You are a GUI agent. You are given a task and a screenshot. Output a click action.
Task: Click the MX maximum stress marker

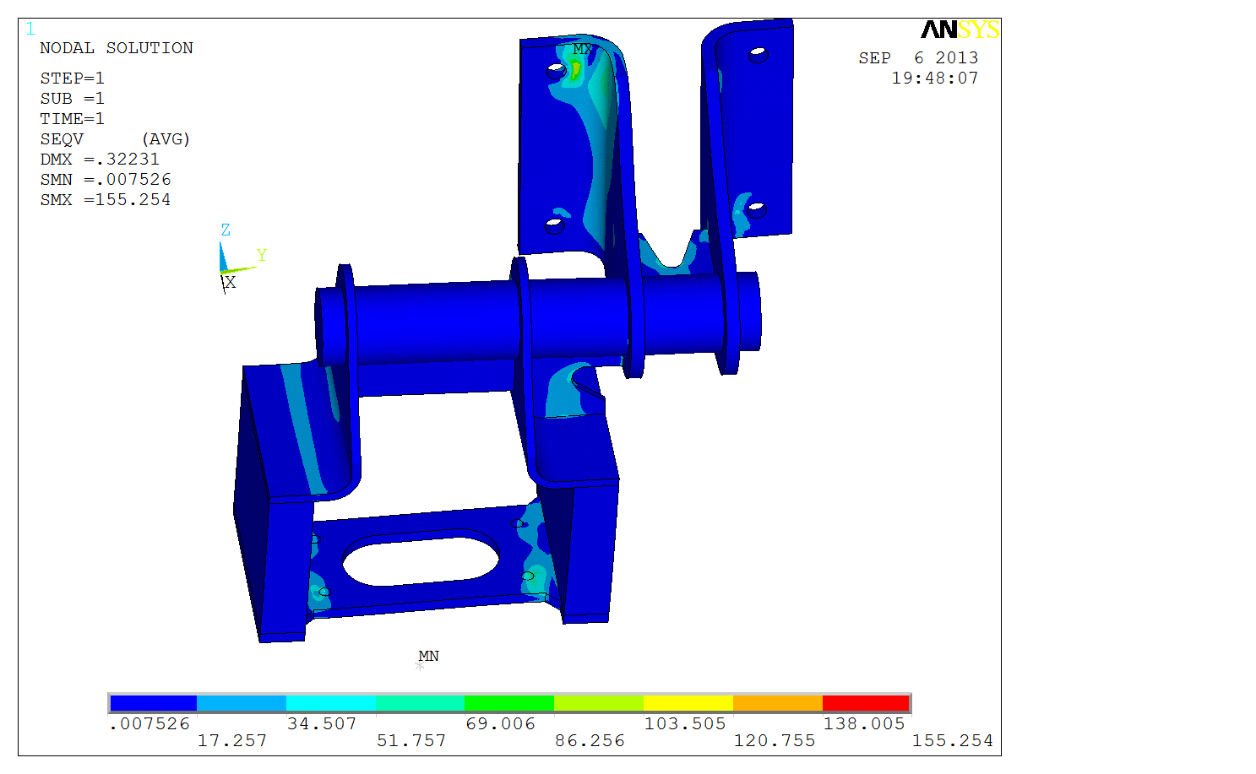(x=582, y=50)
